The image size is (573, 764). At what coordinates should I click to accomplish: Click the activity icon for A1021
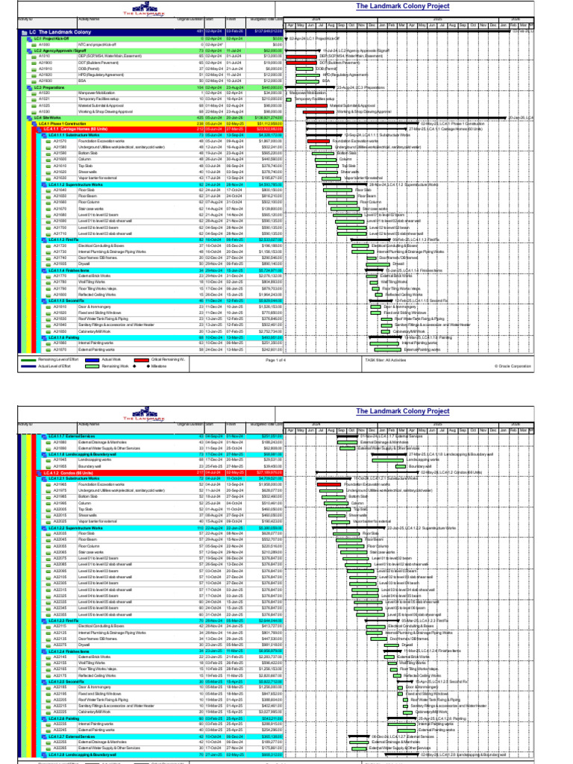click(x=34, y=99)
